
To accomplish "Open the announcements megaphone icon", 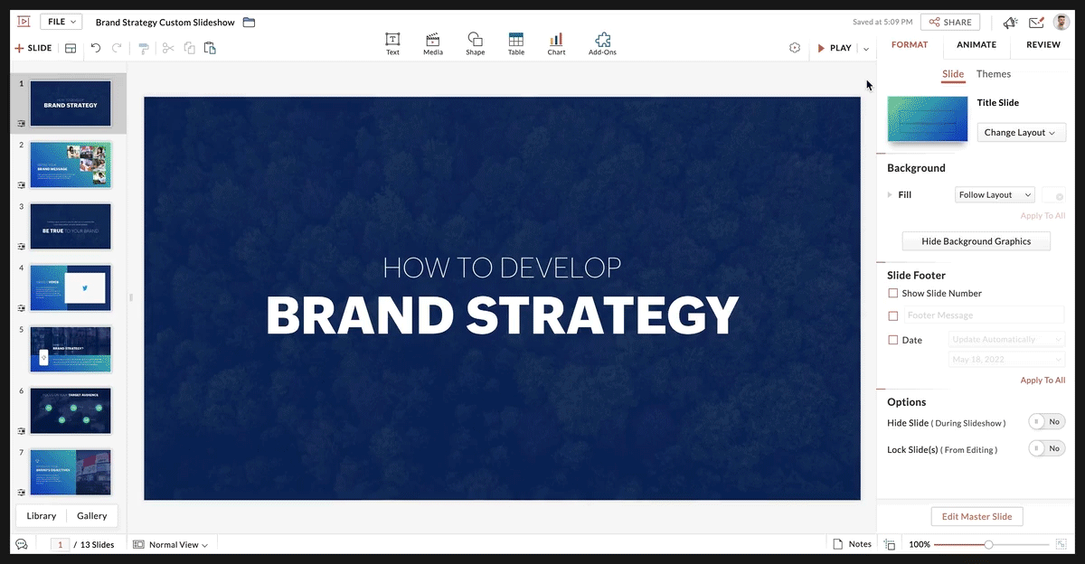I will (x=1011, y=23).
